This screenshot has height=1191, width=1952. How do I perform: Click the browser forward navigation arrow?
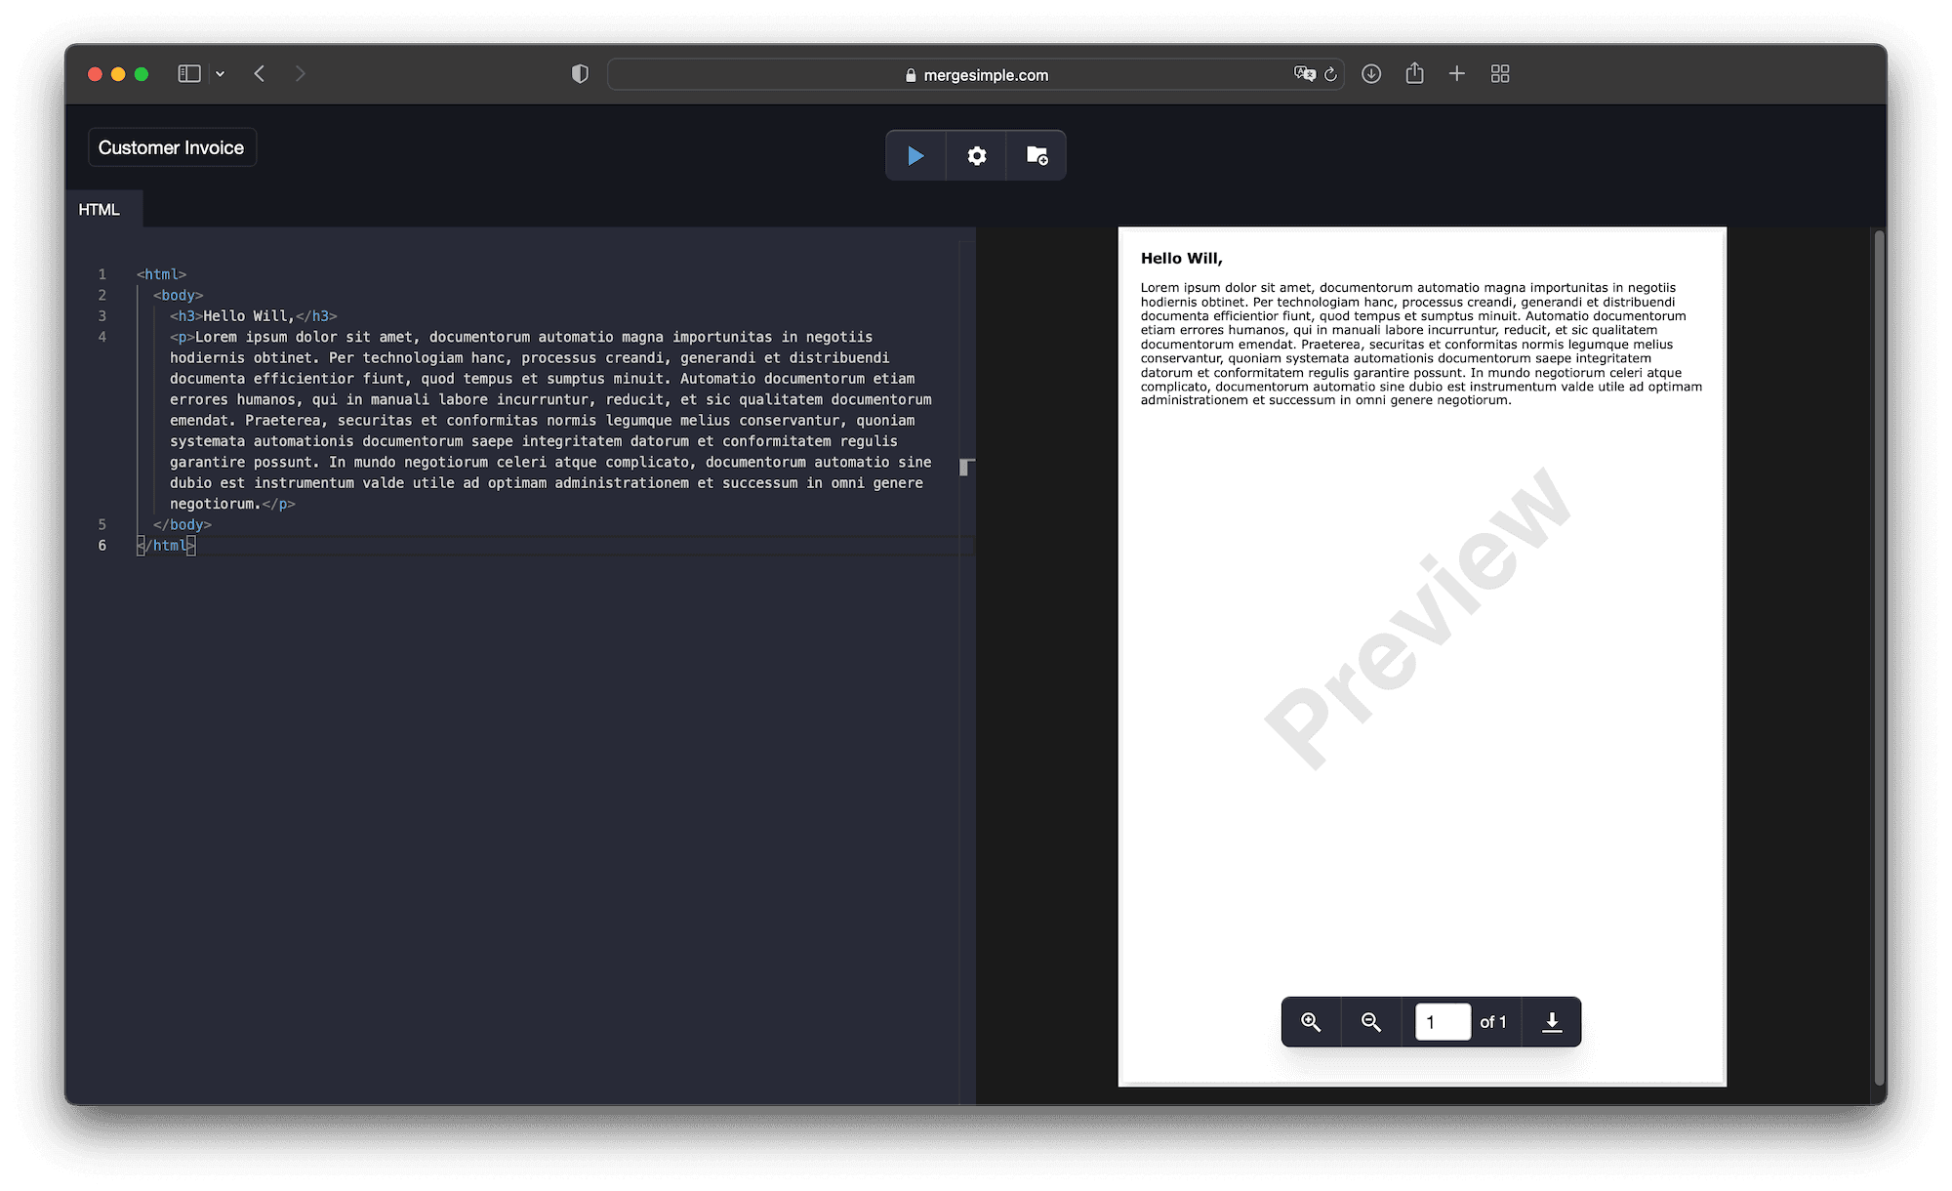pos(300,74)
